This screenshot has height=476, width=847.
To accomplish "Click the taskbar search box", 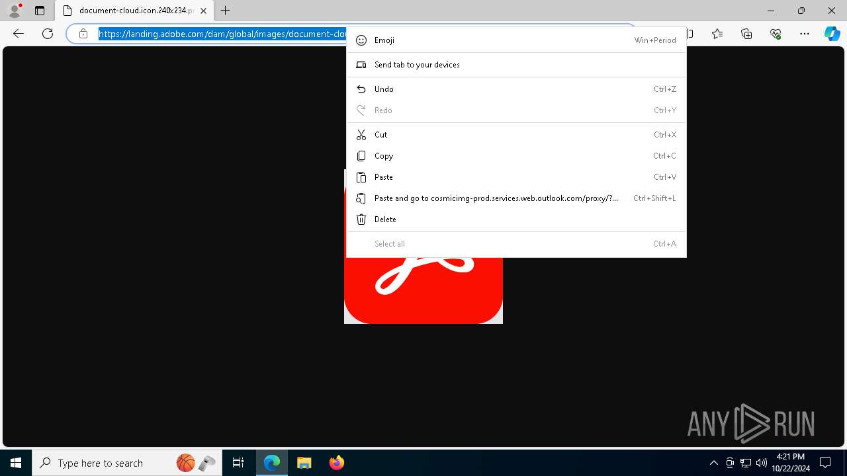I will 127,463.
